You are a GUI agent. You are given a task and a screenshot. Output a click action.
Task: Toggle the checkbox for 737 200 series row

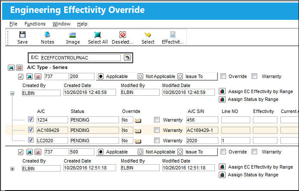21,77
